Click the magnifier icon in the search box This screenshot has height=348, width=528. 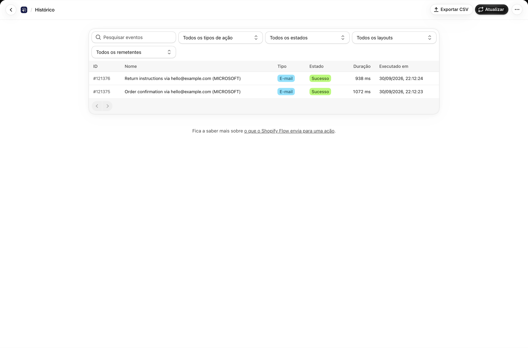[98, 37]
